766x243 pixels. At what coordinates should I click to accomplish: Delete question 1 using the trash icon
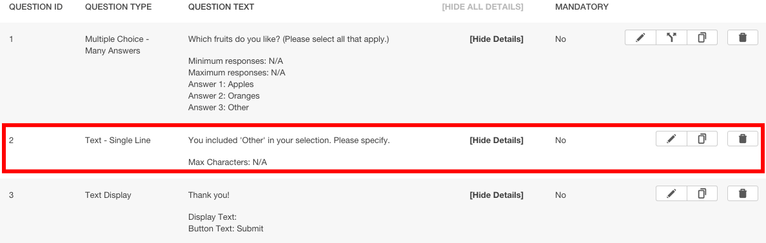coord(743,37)
